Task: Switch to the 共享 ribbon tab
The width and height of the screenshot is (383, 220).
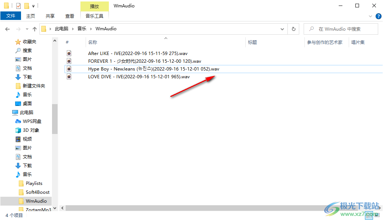Action: (x=50, y=16)
